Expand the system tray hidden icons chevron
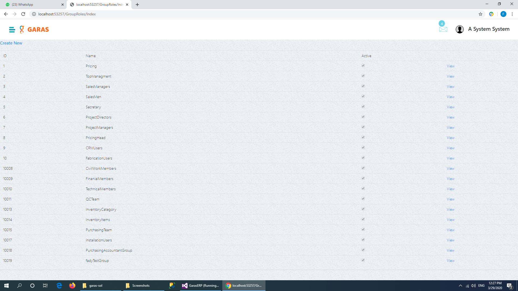This screenshot has width=518, height=291. click(460, 286)
